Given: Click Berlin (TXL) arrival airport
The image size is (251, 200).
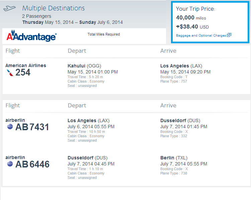Looking at the screenshot, I should tap(174, 158).
